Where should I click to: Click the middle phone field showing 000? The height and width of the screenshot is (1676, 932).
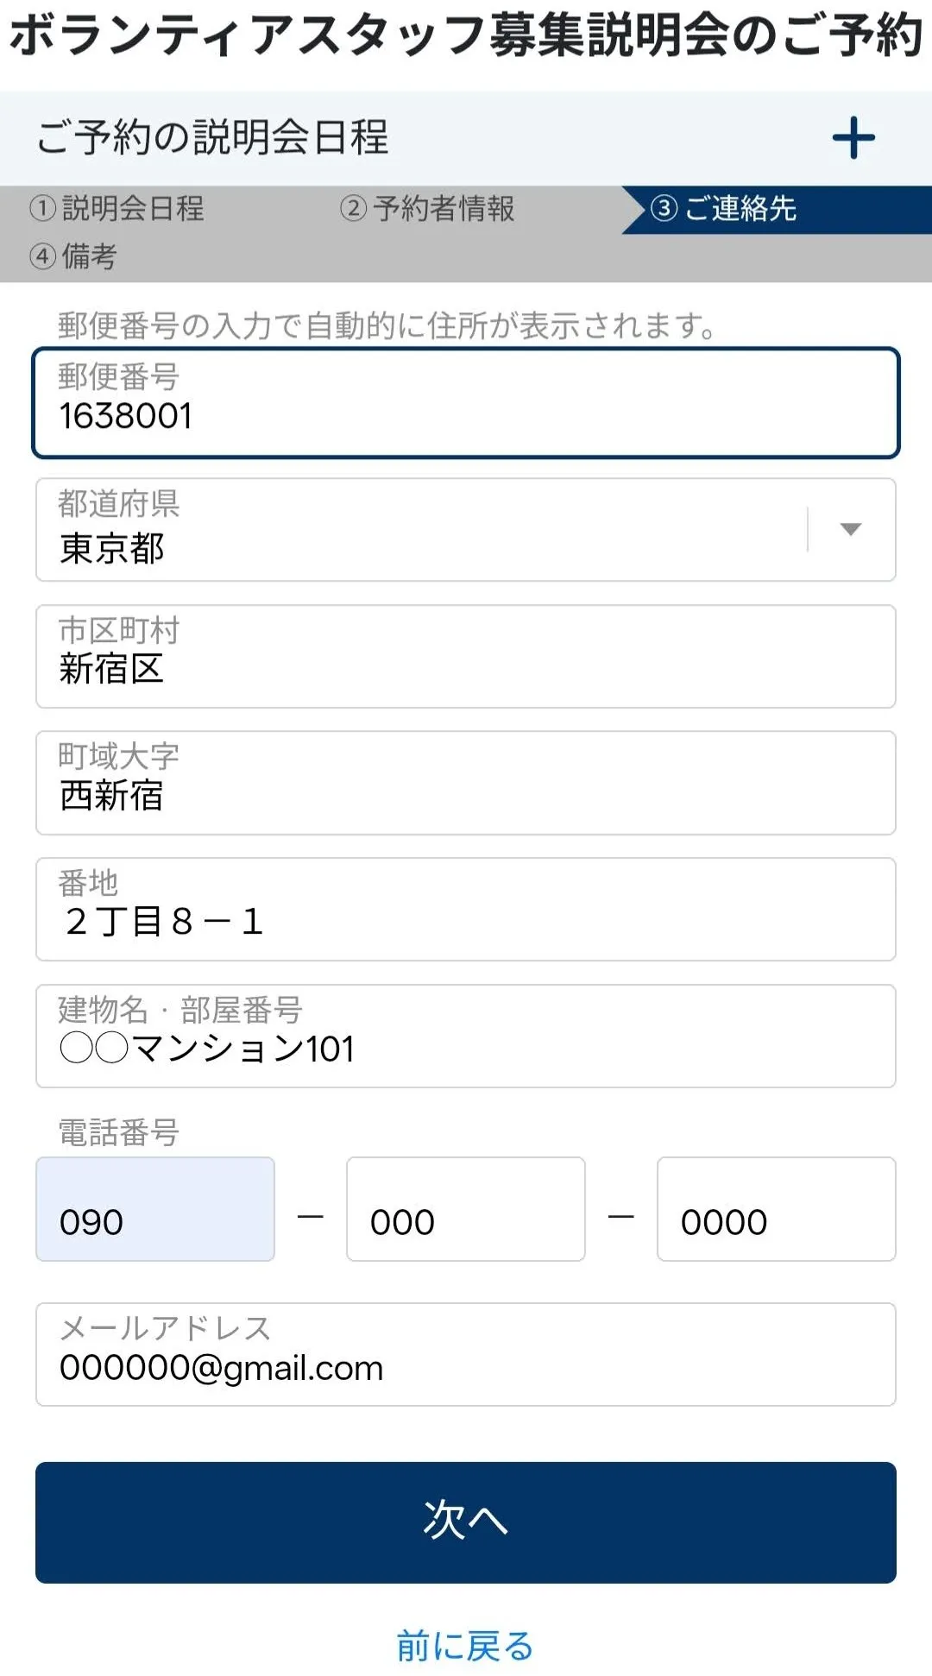click(466, 1209)
